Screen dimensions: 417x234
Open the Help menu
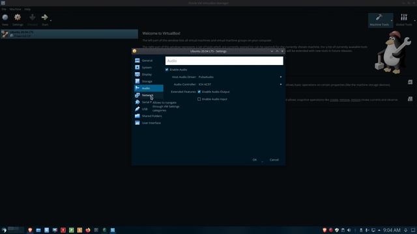[x=27, y=9]
